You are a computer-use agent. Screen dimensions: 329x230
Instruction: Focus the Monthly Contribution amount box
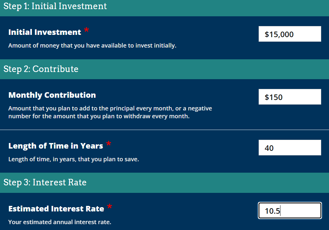coord(290,97)
